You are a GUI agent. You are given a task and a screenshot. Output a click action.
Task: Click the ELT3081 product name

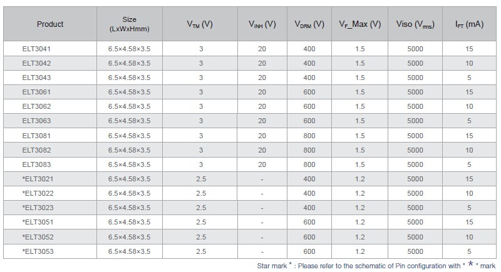(x=36, y=136)
